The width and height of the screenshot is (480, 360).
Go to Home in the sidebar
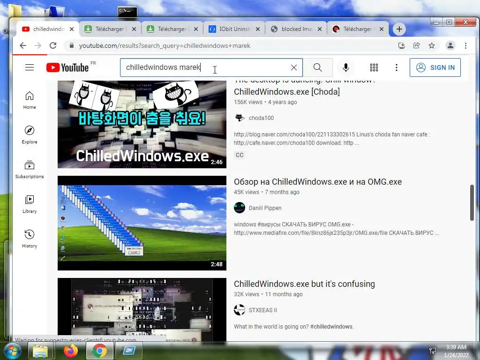[x=30, y=100]
